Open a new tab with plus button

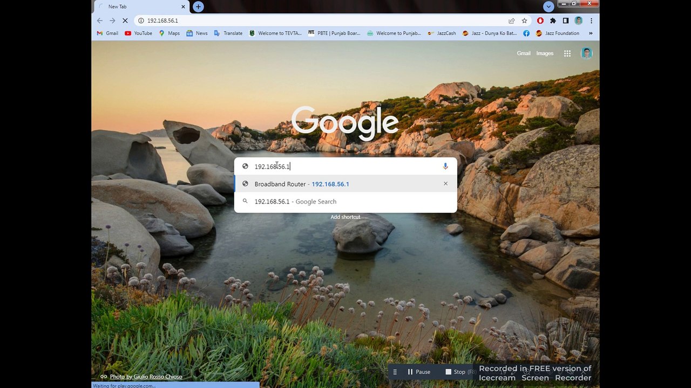pyautogui.click(x=198, y=6)
